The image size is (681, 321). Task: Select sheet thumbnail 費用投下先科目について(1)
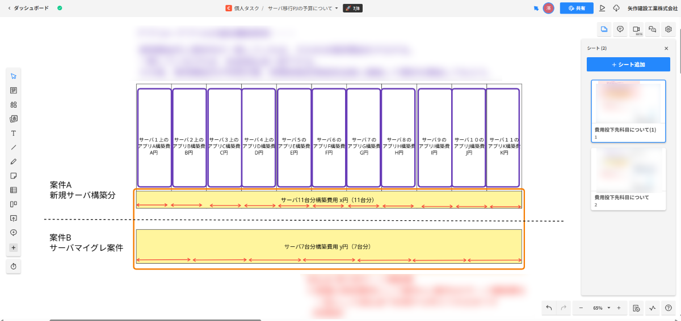point(628,111)
